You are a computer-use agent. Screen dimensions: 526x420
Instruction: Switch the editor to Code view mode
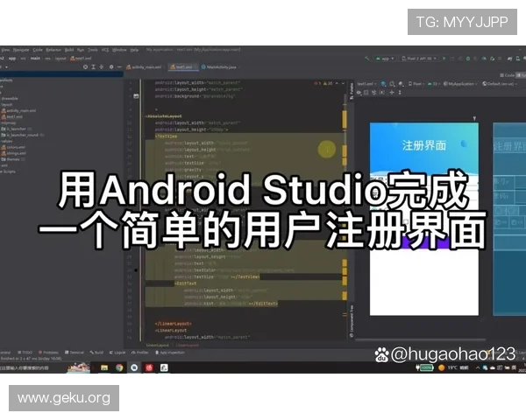click(508, 75)
